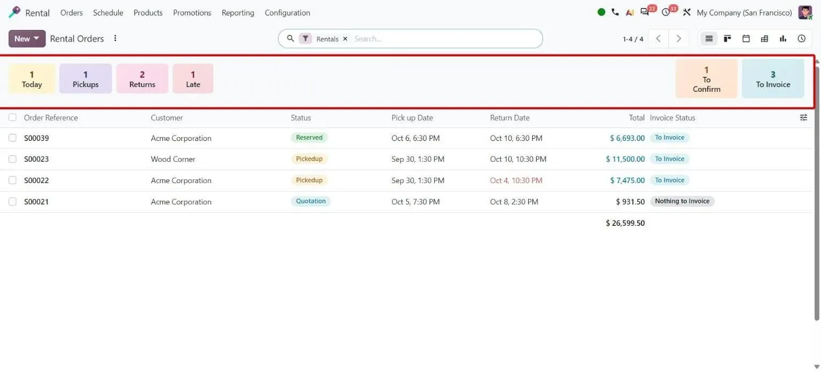Open the Products menu
Viewport: 821px width, 371px height.
pyautogui.click(x=148, y=13)
